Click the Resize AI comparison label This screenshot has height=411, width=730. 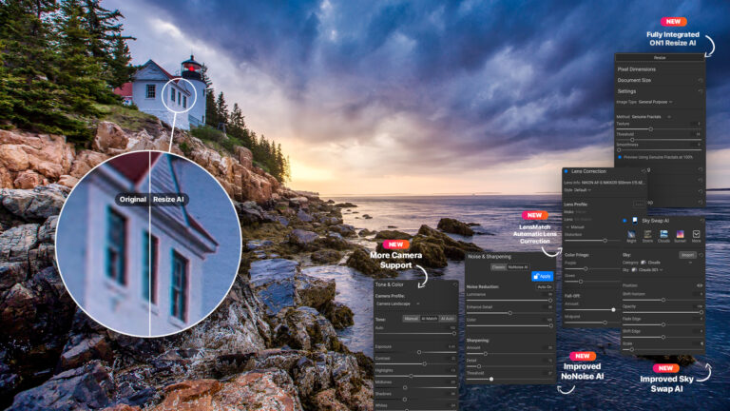168,200
